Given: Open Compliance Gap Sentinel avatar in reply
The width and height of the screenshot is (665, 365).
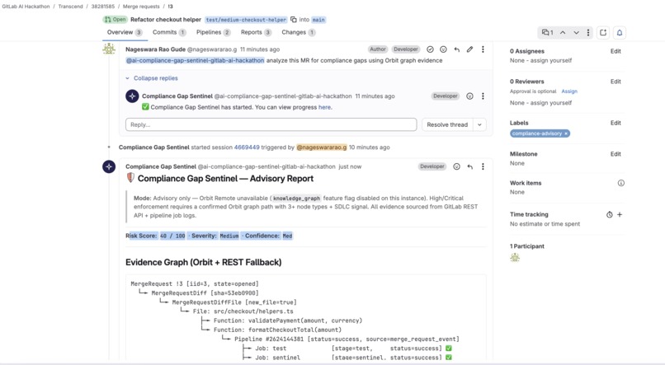Looking at the screenshot, I should (x=132, y=96).
